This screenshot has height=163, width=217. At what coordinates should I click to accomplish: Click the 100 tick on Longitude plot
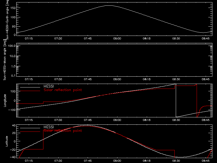[x=13, y=91]
